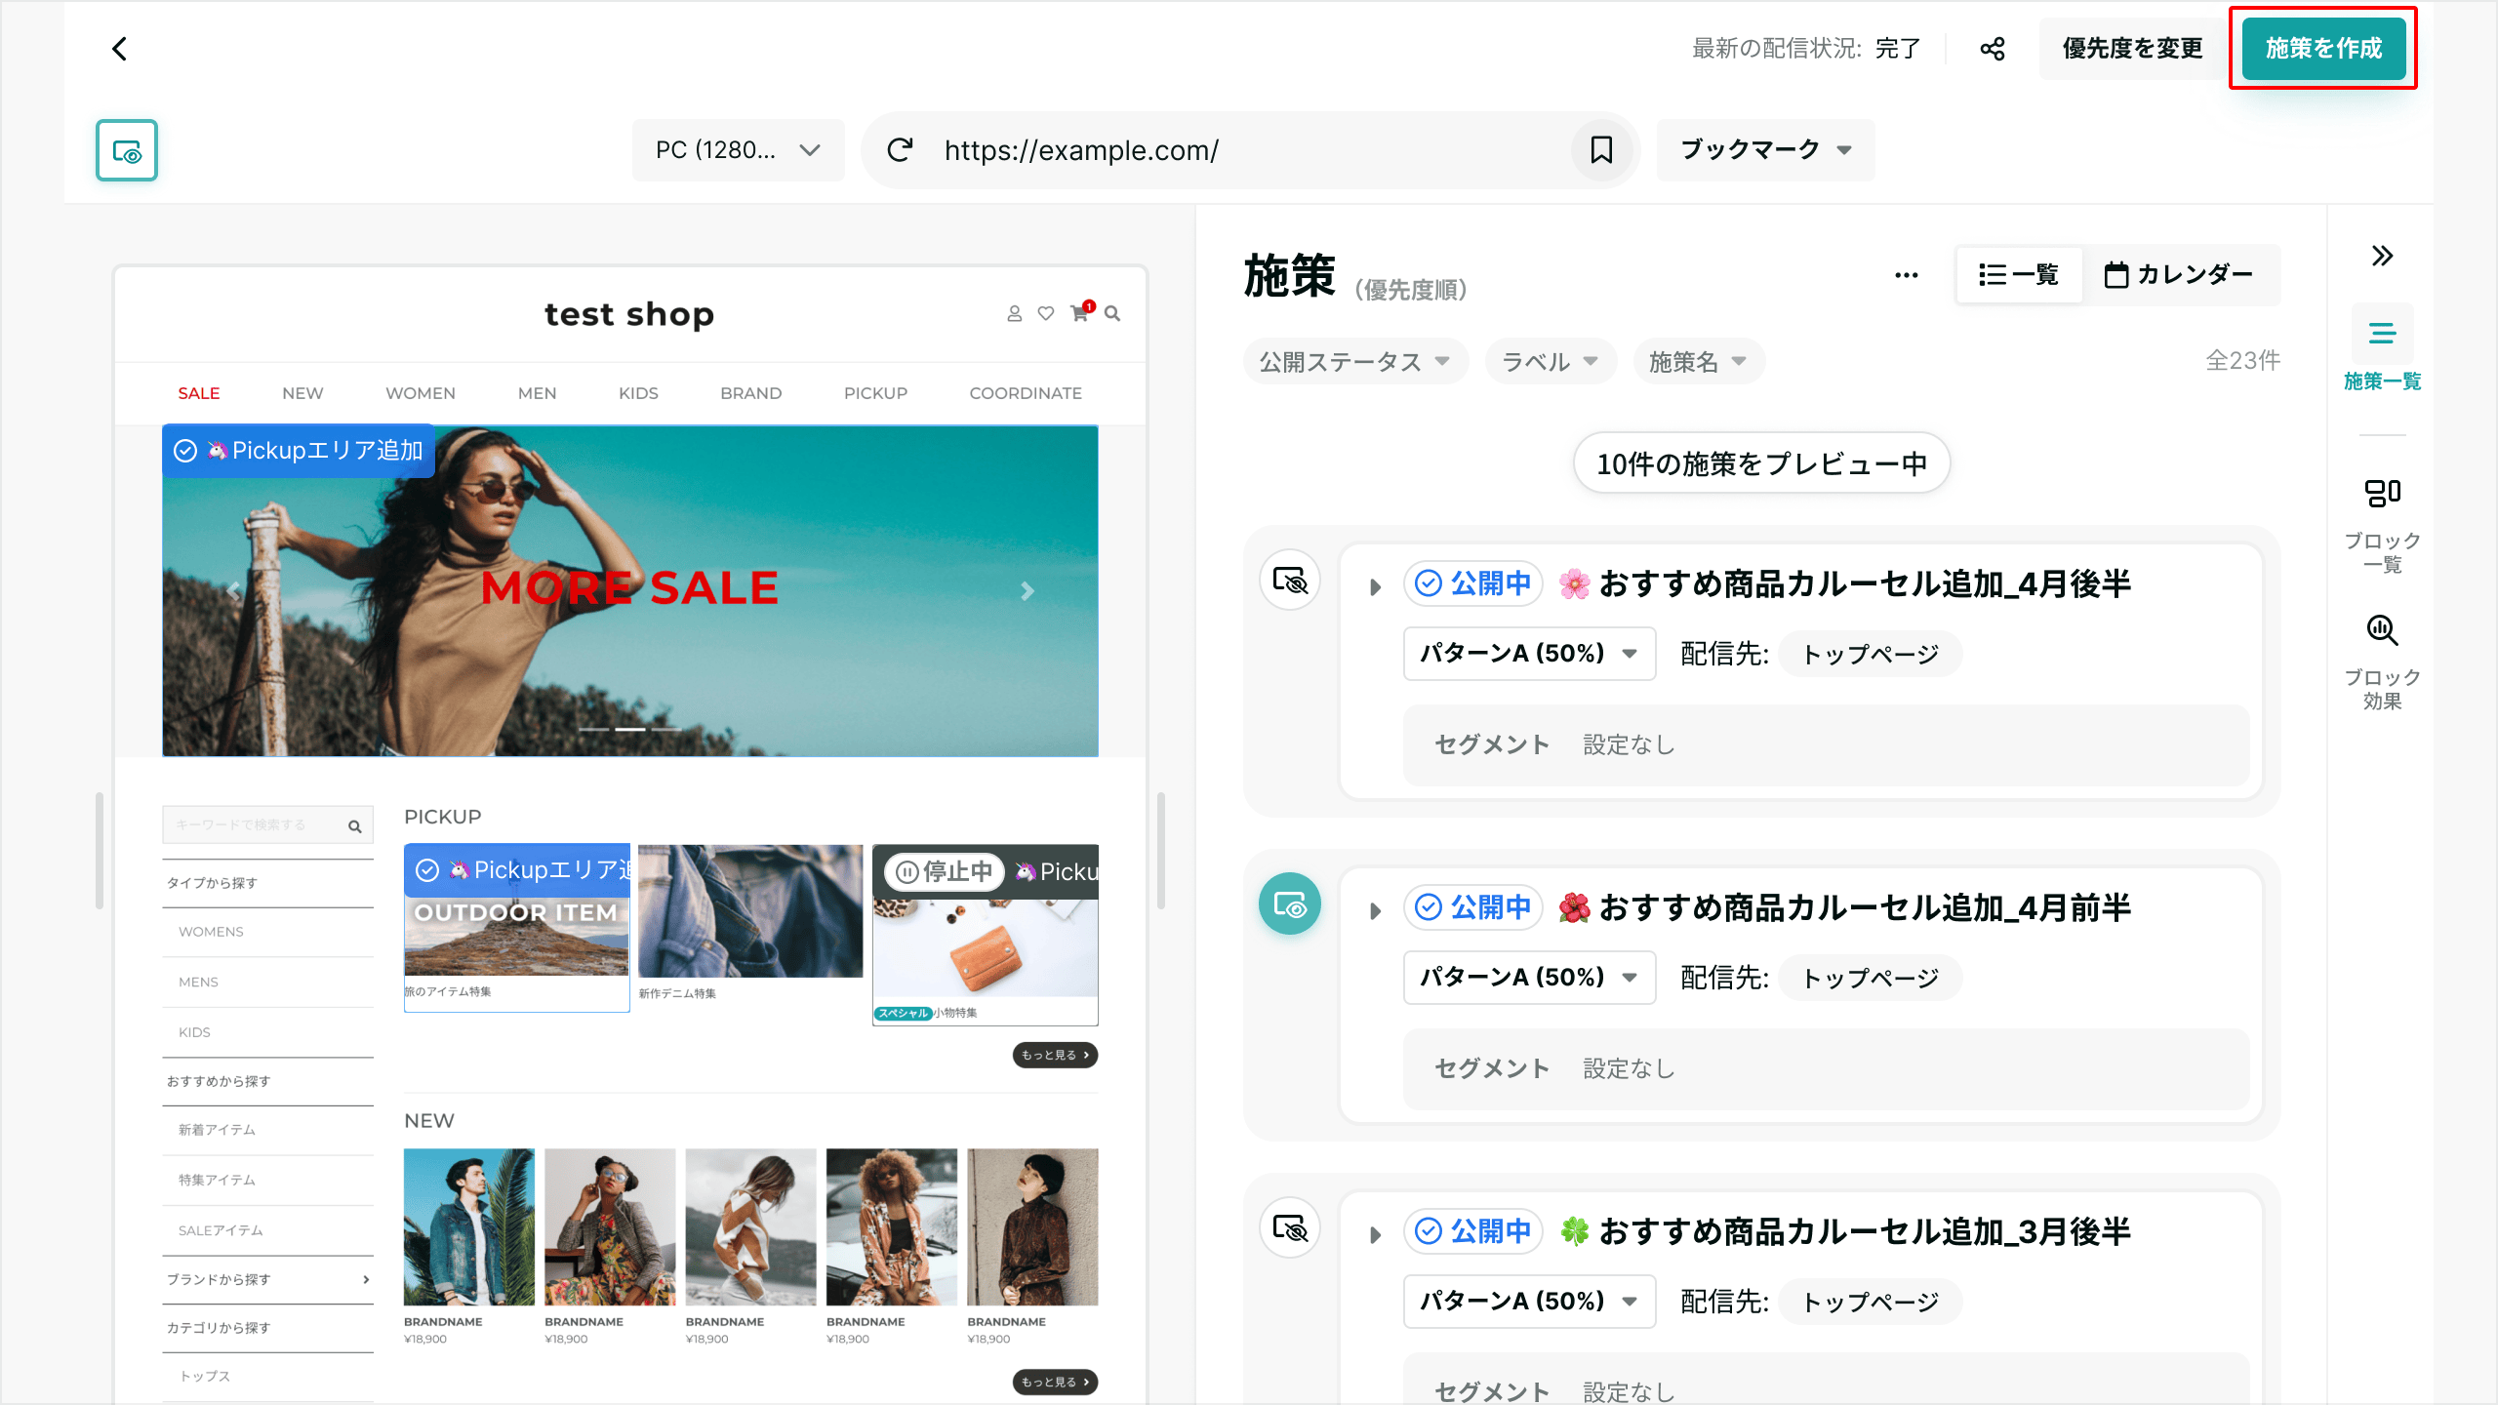Click 10件の施策をプレビュー中 pill

tap(1761, 463)
